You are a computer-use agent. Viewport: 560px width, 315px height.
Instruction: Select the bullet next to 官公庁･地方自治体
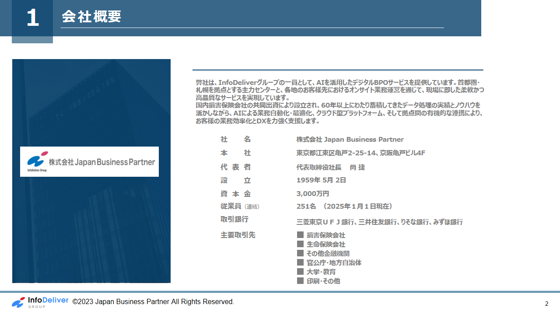click(x=300, y=262)
